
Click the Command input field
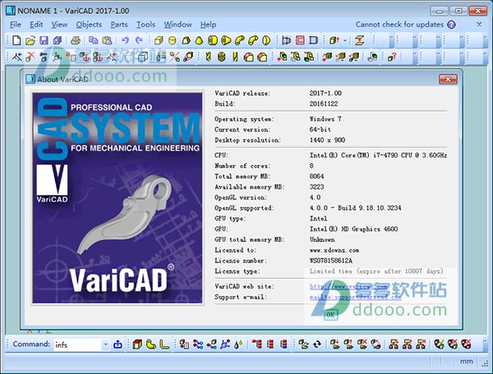(78, 344)
